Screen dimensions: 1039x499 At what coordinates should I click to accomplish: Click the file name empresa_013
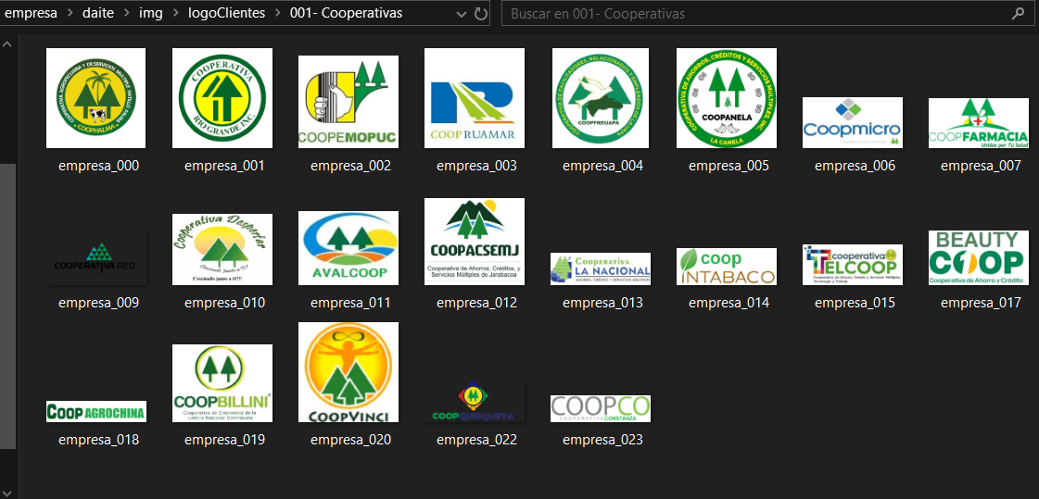pyautogui.click(x=603, y=303)
